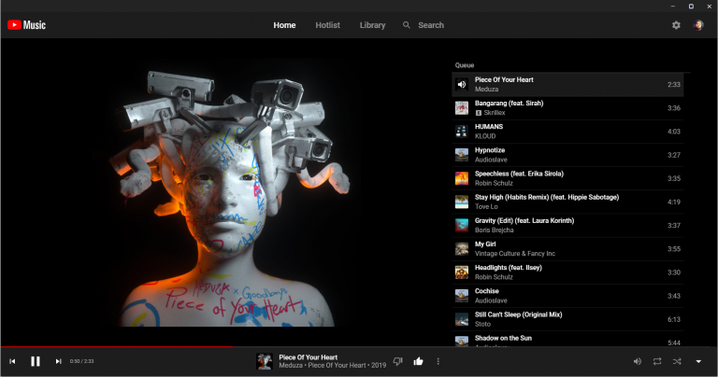718x377 pixels.
Task: Open the settings gear
Action: [x=676, y=25]
